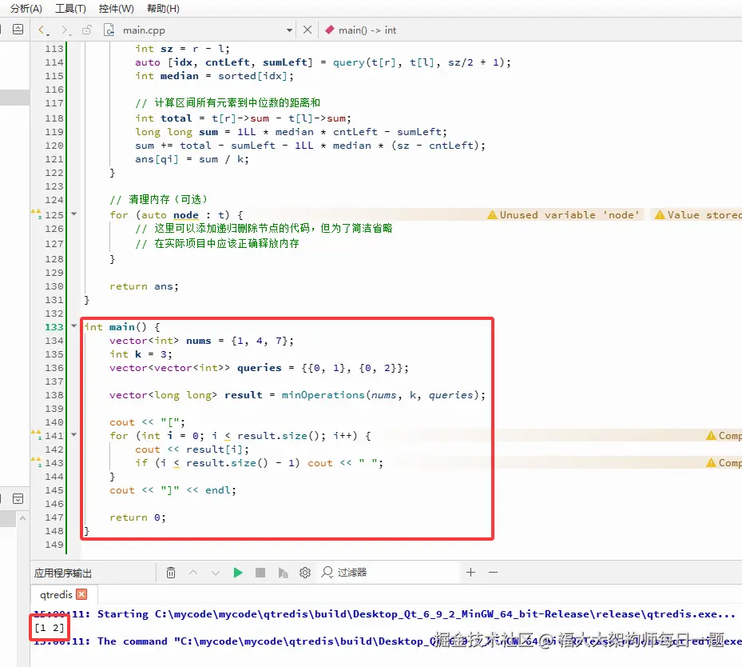
Task: Go forward in editor navigation history
Action: pos(65,30)
